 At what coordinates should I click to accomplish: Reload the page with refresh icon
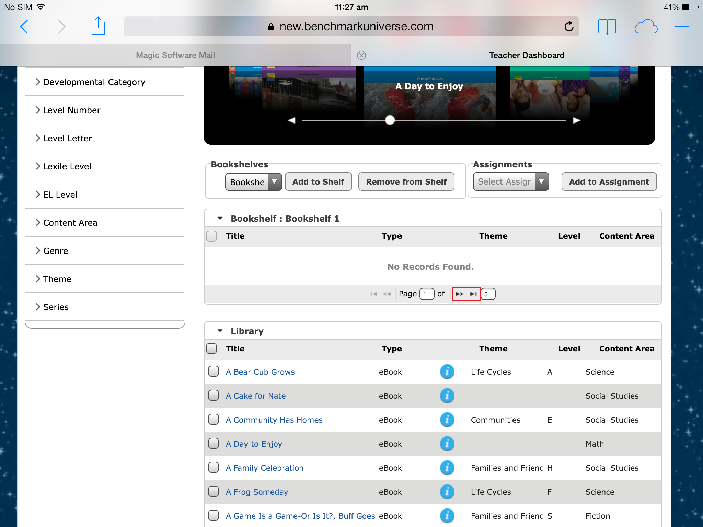tap(569, 26)
